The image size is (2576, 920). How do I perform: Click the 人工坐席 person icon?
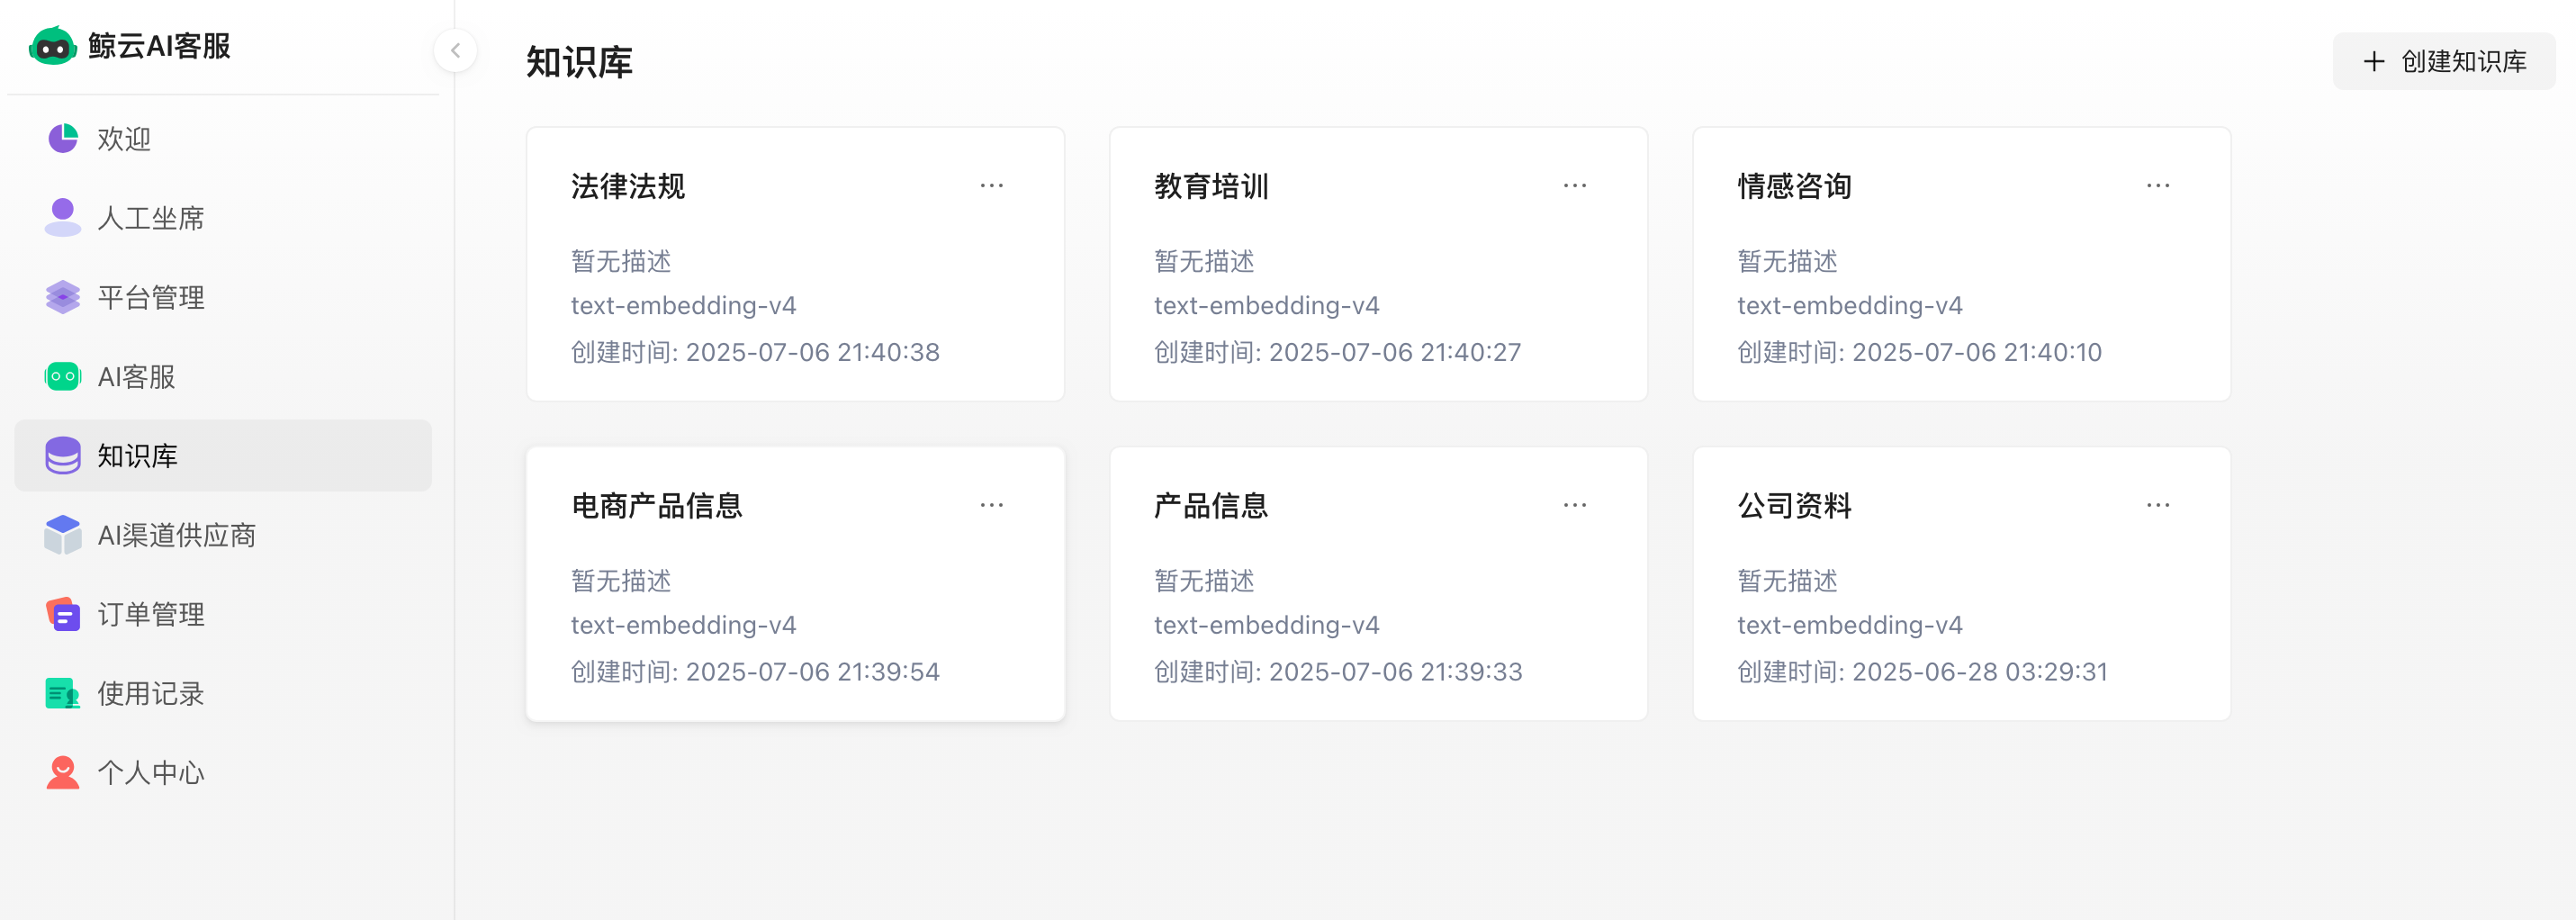click(63, 217)
